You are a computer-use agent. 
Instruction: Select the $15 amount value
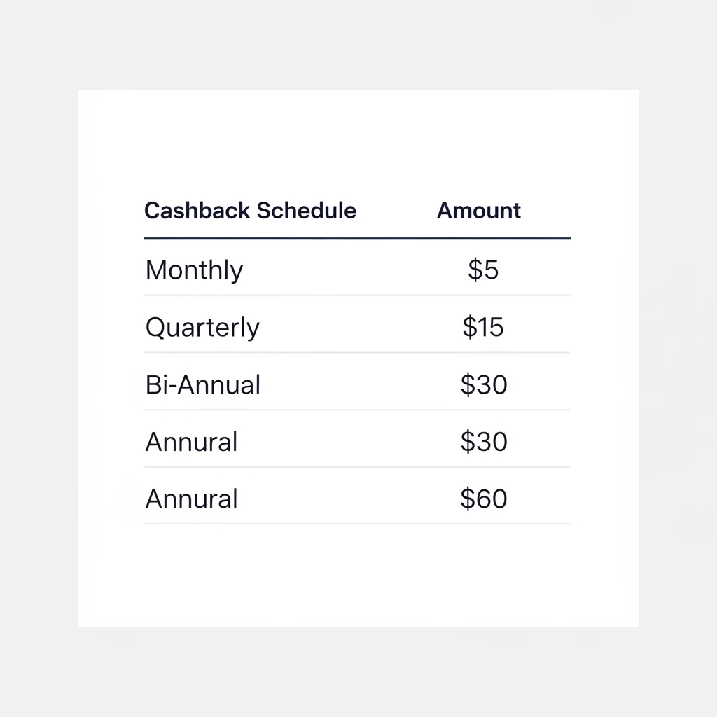(483, 327)
